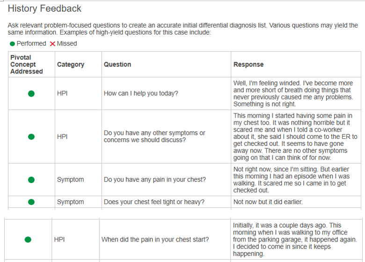This screenshot has width=365, height=262.
Task: Click green dot for 'any other symptoms' row
Action: [x=31, y=137]
